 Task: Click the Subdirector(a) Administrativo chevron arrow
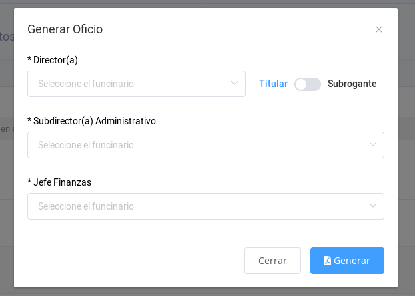373,145
